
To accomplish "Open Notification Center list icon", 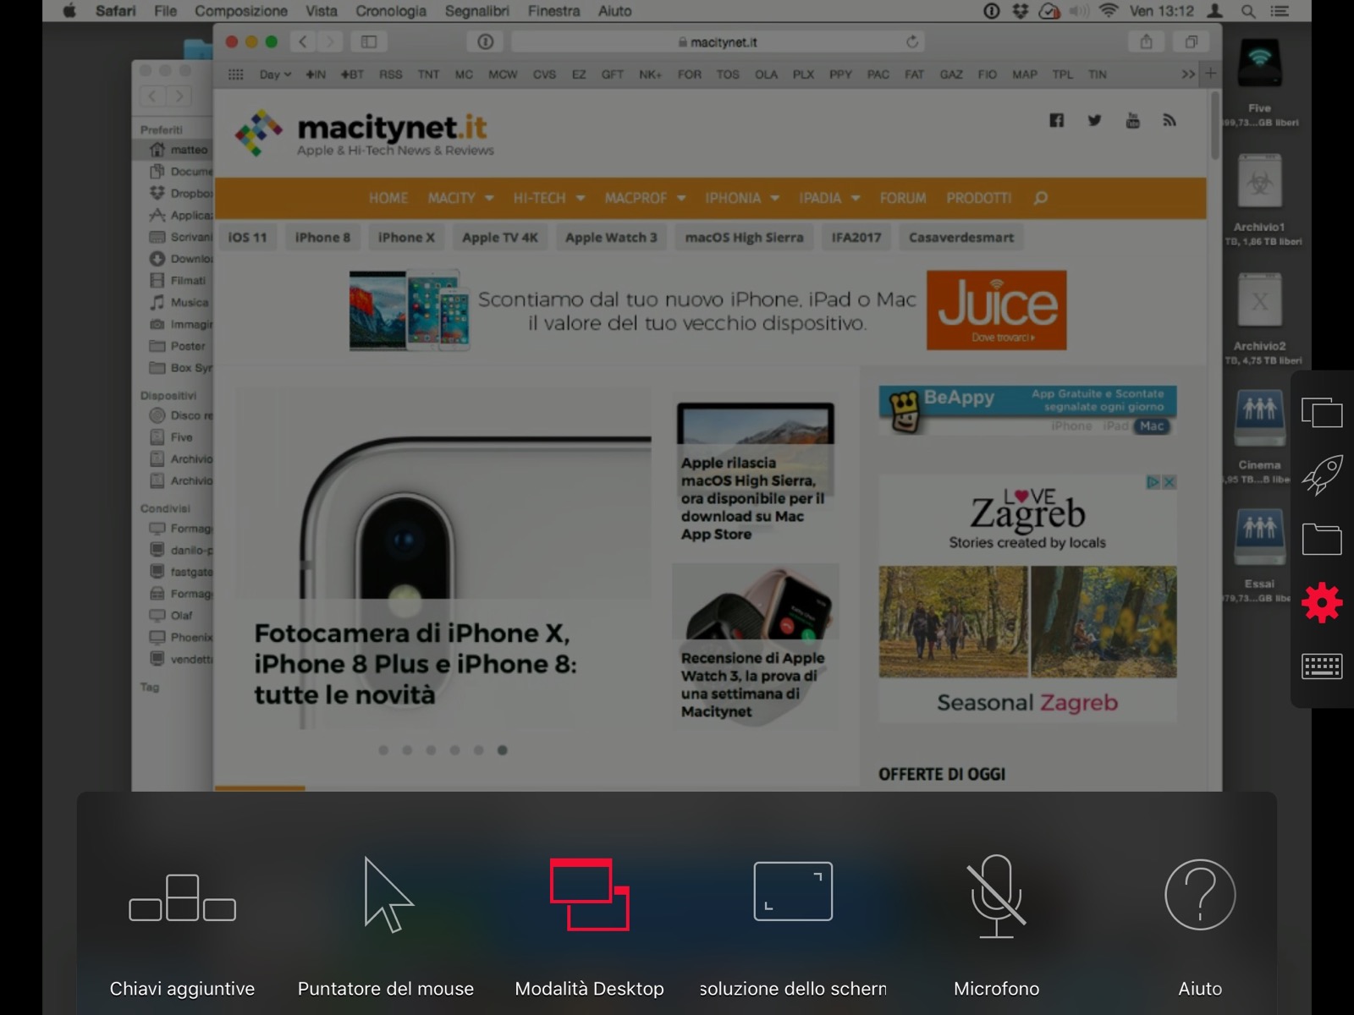I will tap(1280, 11).
